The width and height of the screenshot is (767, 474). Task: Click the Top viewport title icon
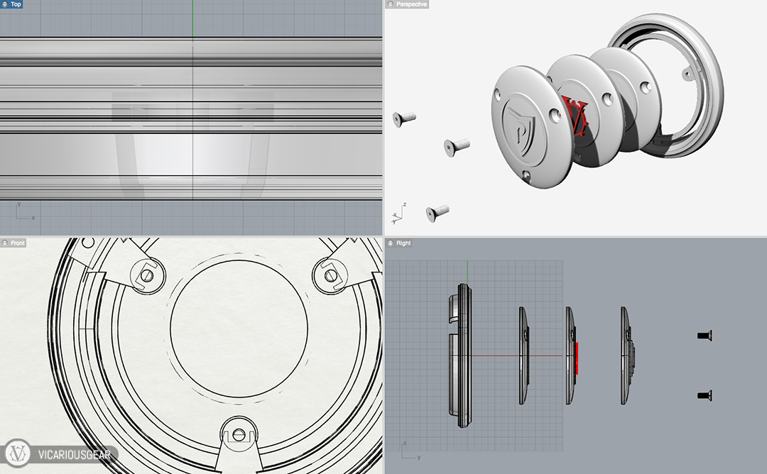point(5,4)
